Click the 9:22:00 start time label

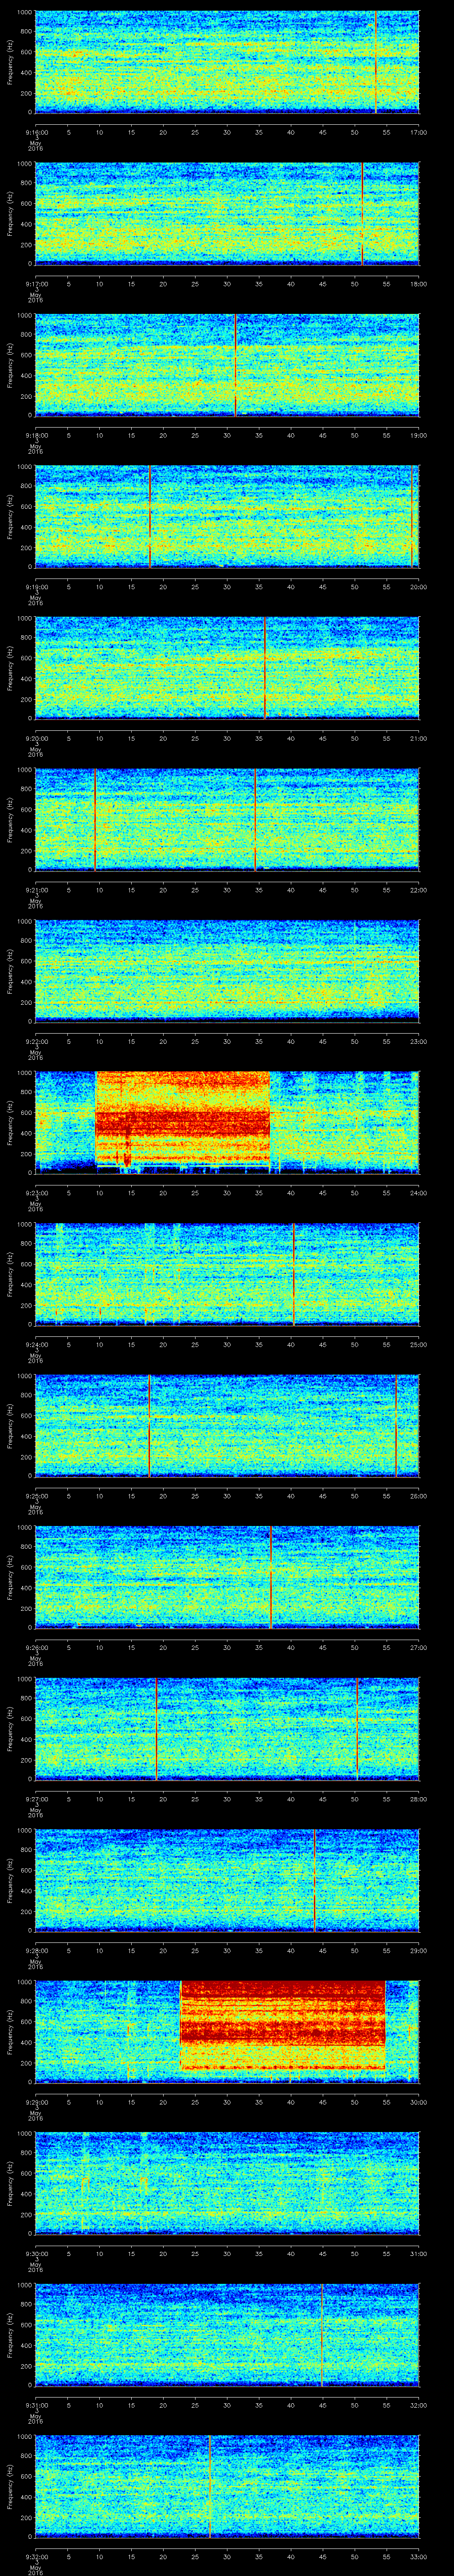coord(36,1041)
